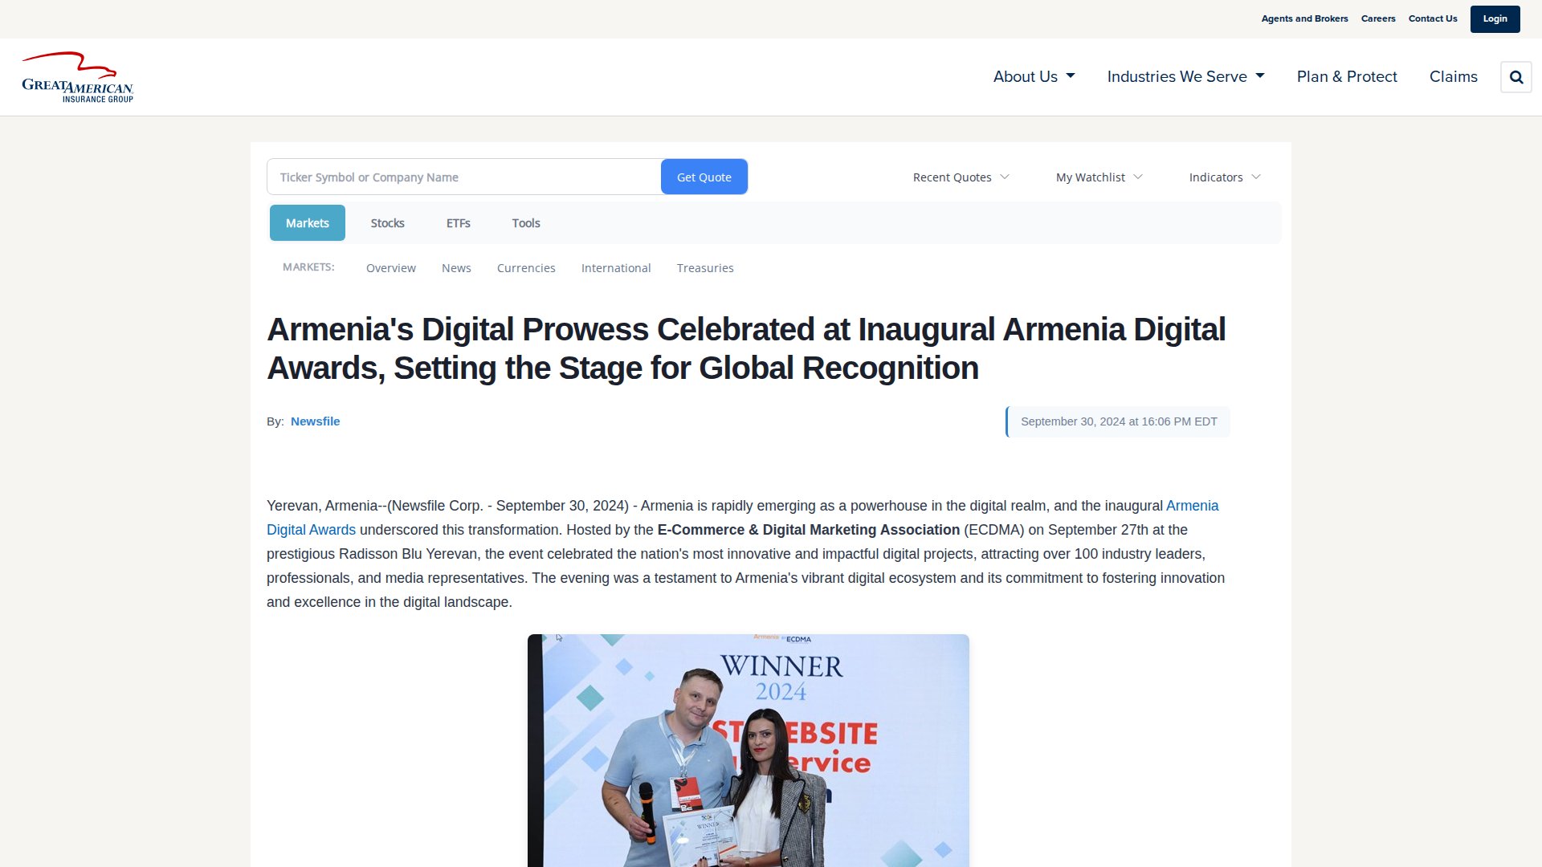
Task: Open the Newsfile author link
Action: click(315, 421)
